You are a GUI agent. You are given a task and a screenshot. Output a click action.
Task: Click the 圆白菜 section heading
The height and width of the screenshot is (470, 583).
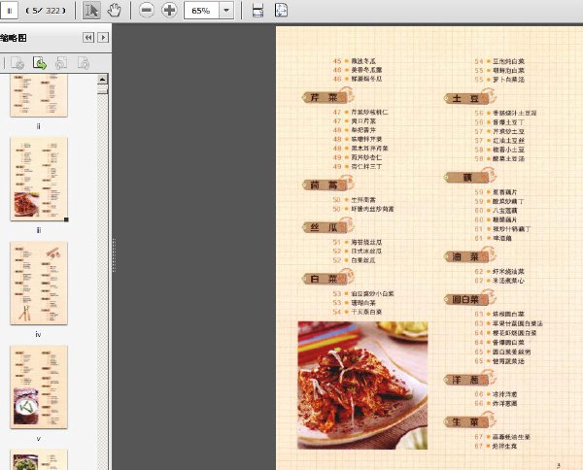tap(465, 299)
